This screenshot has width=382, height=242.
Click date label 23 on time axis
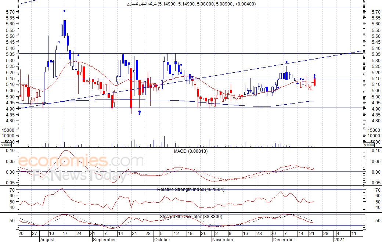259,234
